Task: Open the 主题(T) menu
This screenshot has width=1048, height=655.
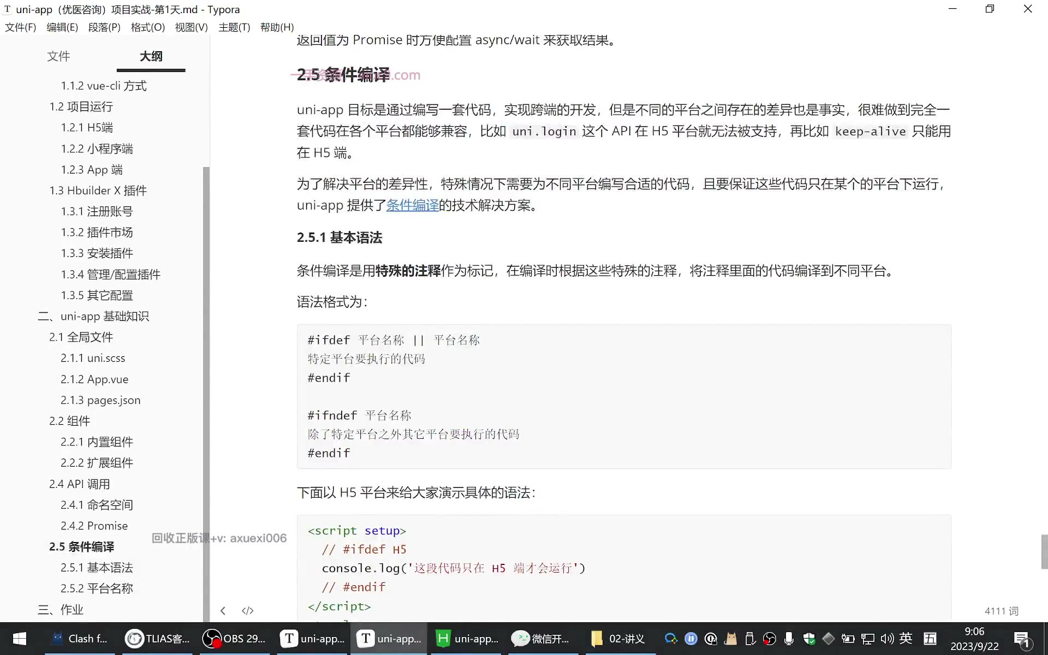Action: point(234,27)
